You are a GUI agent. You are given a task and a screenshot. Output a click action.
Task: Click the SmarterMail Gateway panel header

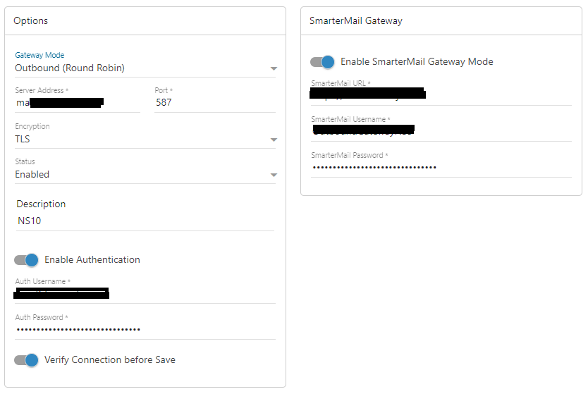[x=441, y=21]
